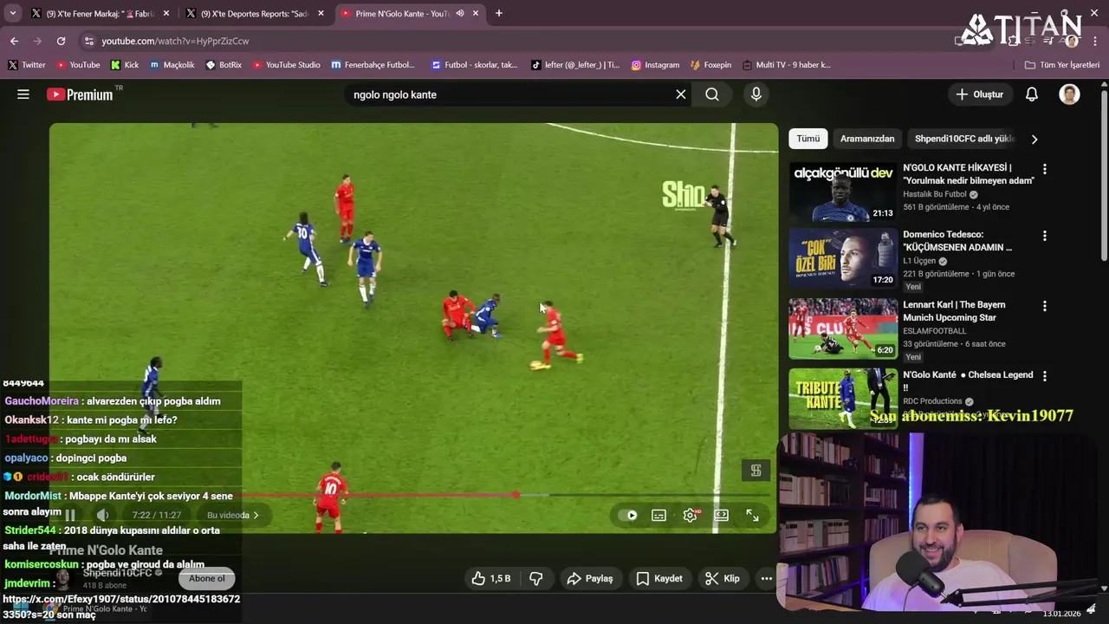The image size is (1109, 624).
Task: Reload the current page
Action: point(61,41)
